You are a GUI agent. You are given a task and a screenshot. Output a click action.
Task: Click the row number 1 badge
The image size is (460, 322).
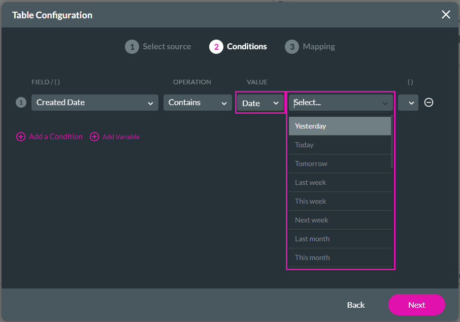tap(21, 103)
